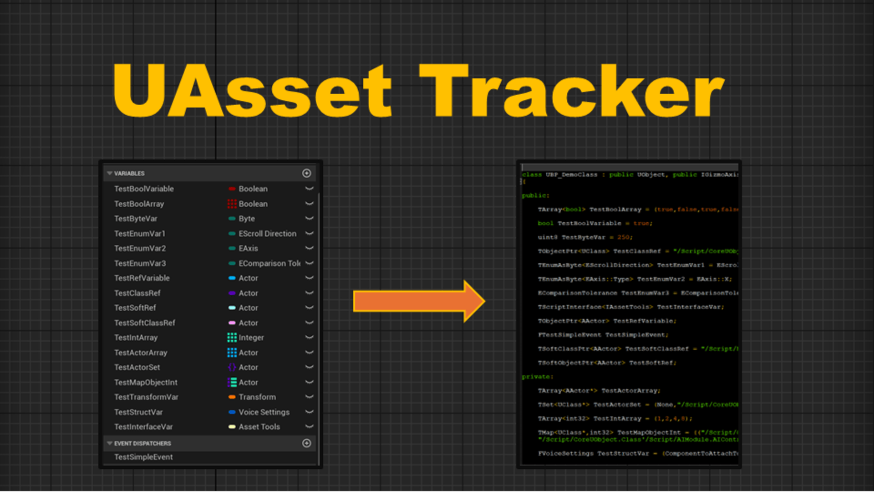Click the 'TArray<int32> TestIntArray' code line
Viewport: 874px width, 492px height.
615,419
